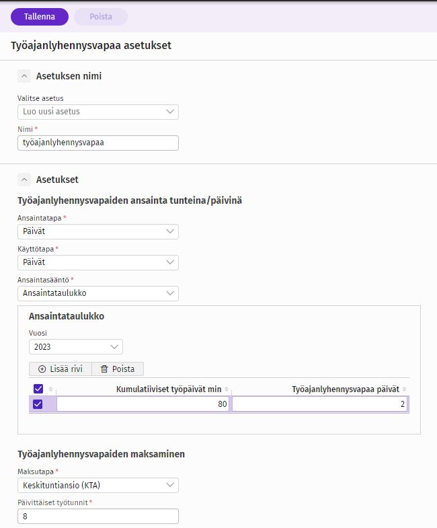Open the Ansaintatapa dropdown
This screenshot has height=528, width=437.
(98, 231)
